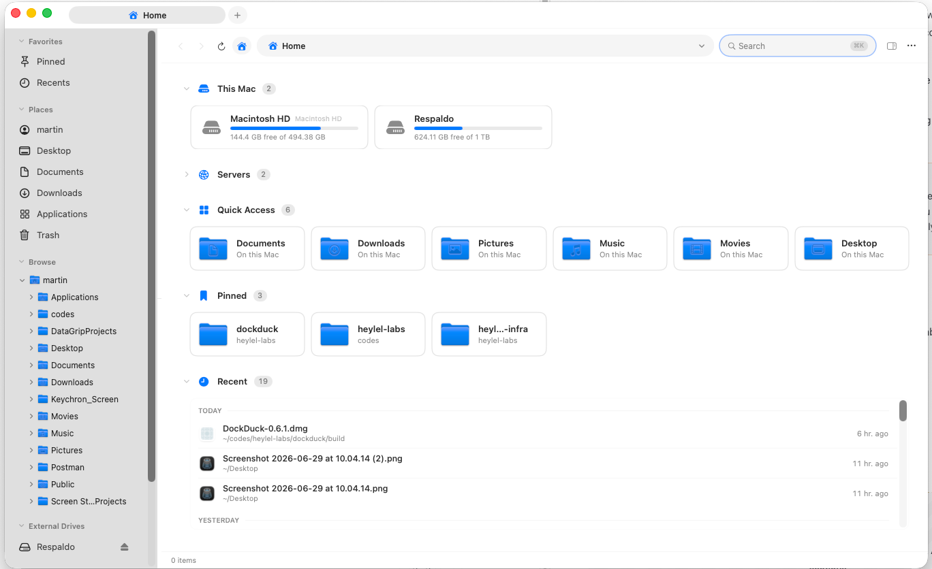This screenshot has height=569, width=932.
Task: Collapse the External Drives sidebar group
Action: pos(22,526)
